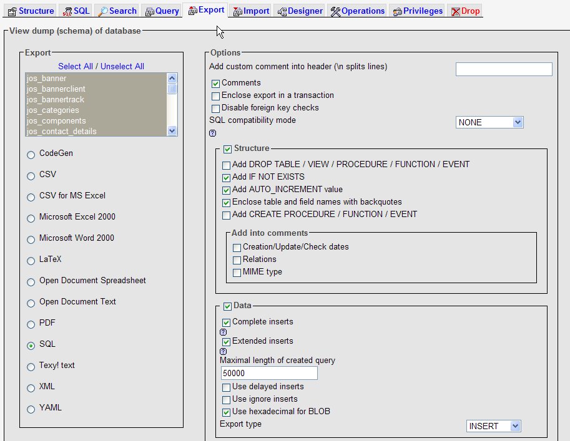Click the Export tab icon
570x441 pixels.
[x=193, y=11]
